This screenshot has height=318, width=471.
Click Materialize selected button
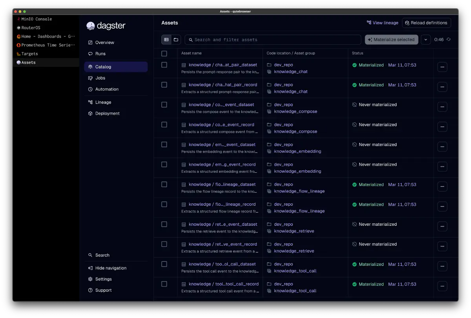391,40
